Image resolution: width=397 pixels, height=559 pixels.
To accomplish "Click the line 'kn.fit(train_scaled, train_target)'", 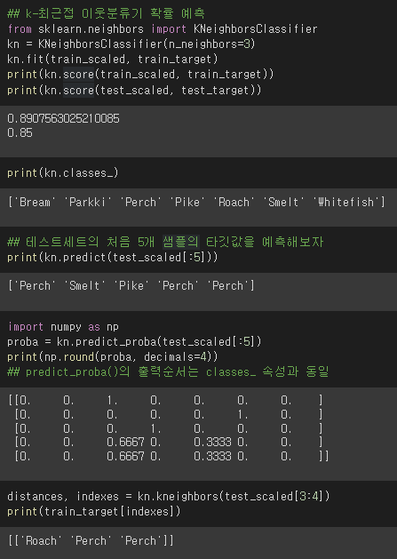I will click(x=112, y=59).
